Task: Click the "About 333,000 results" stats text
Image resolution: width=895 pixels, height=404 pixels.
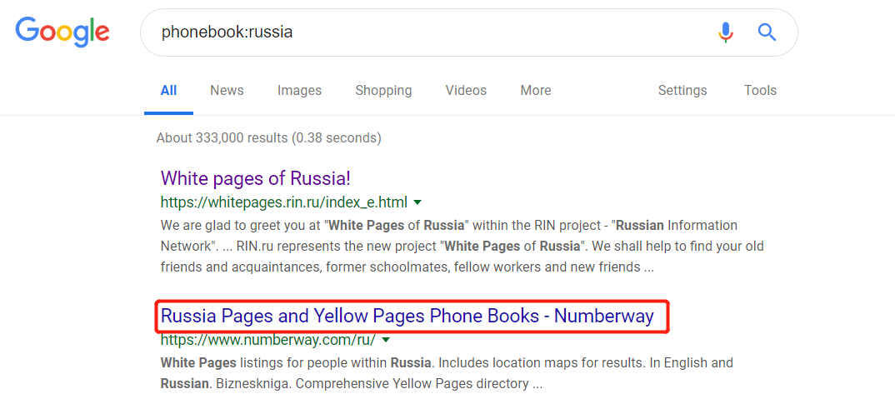Action: tap(268, 137)
